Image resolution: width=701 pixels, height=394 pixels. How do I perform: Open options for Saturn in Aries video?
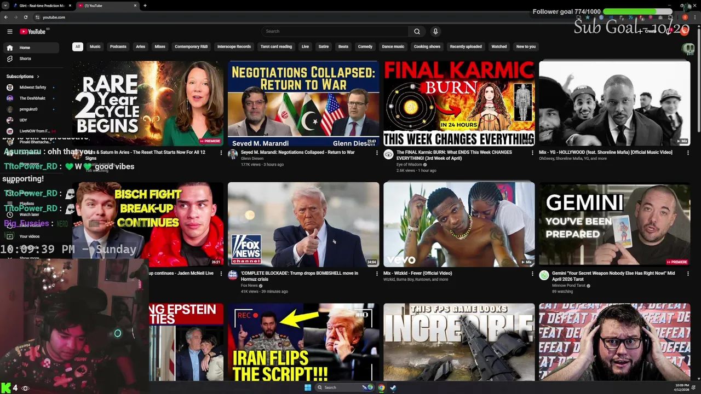pos(221,153)
